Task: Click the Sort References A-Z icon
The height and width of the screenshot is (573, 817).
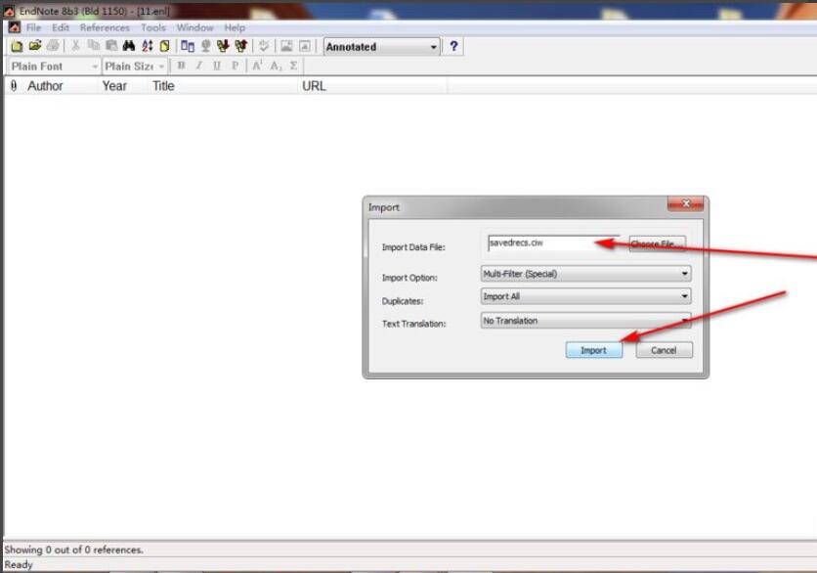Action: 148,46
